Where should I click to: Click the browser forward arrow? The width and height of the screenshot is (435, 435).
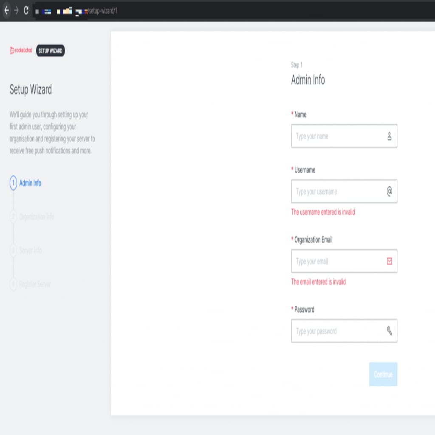point(17,11)
